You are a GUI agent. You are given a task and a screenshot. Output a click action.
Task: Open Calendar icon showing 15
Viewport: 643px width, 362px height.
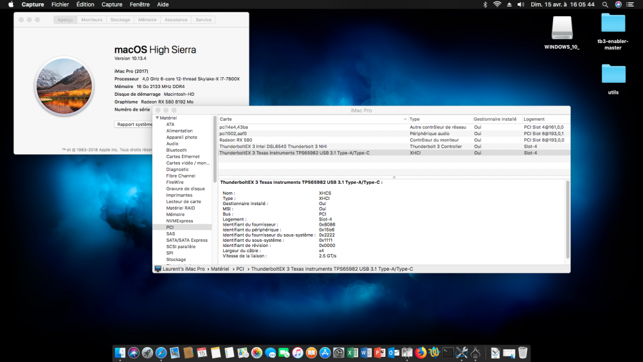coord(202,352)
